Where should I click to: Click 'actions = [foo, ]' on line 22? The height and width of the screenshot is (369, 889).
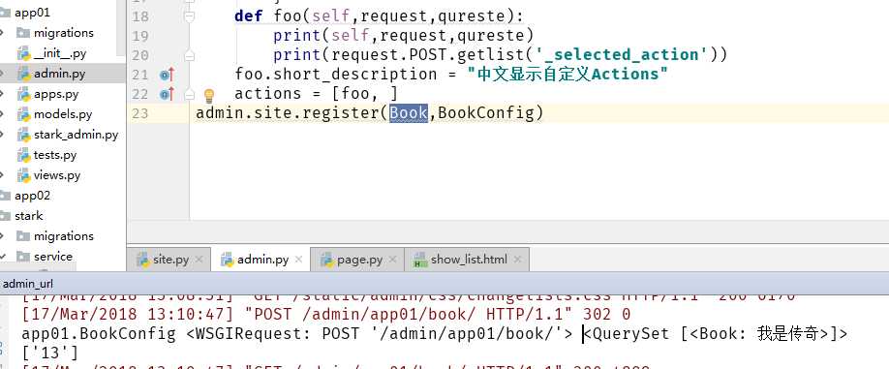[317, 94]
